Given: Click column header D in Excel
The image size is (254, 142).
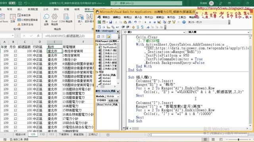Looking at the screenshot, I should (40, 42).
